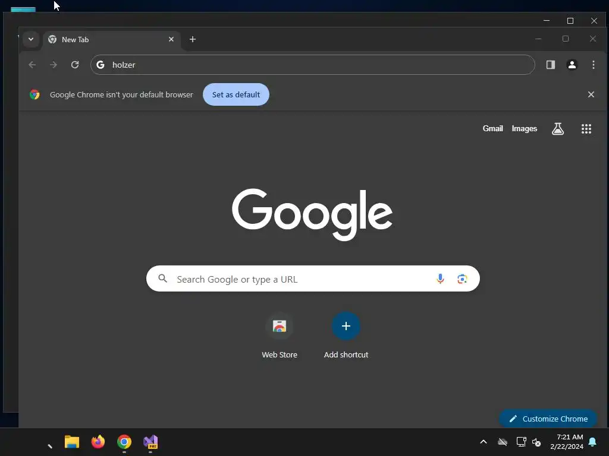Click the address bar containing holzer
The image size is (609, 456).
click(x=313, y=65)
